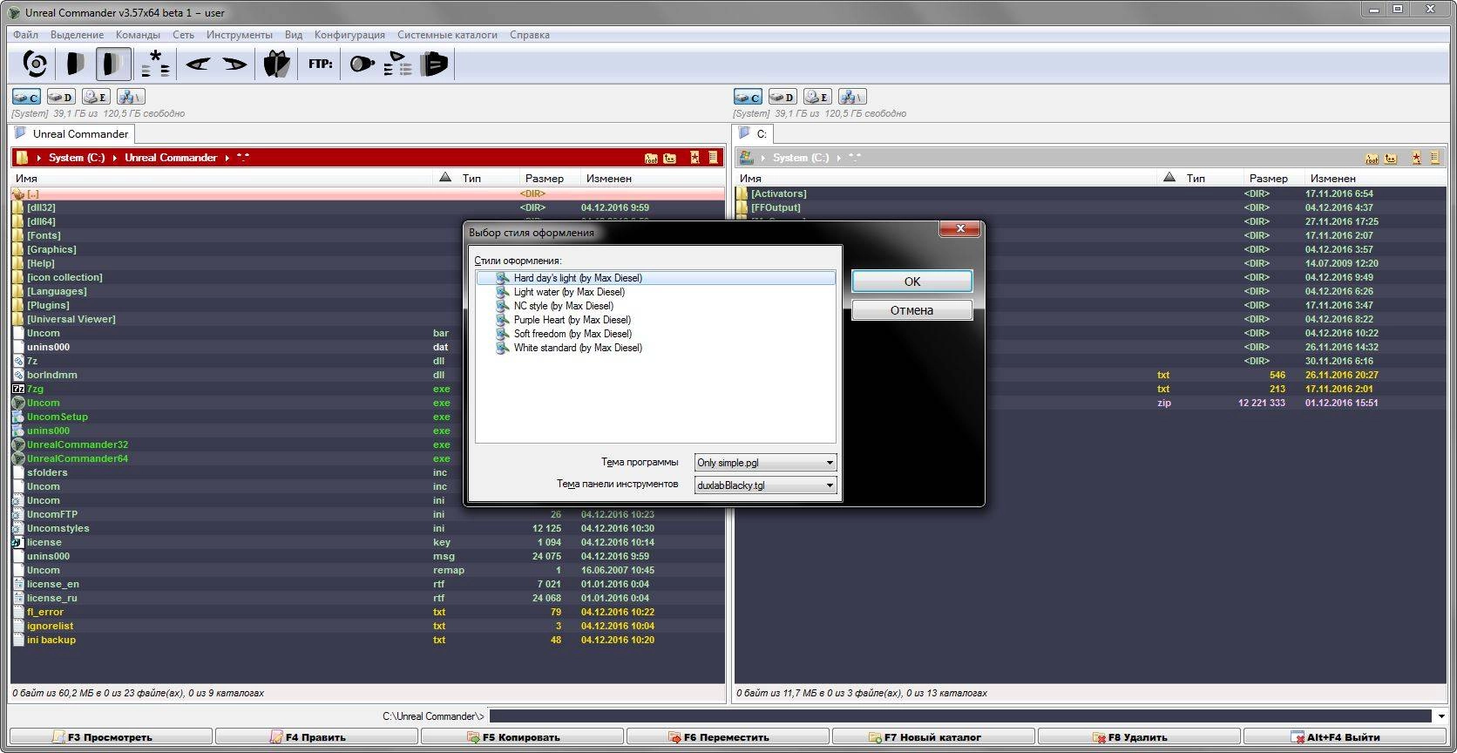The width and height of the screenshot is (1457, 753).
Task: Click the last dark tag toolbar icon
Action: tap(434, 64)
